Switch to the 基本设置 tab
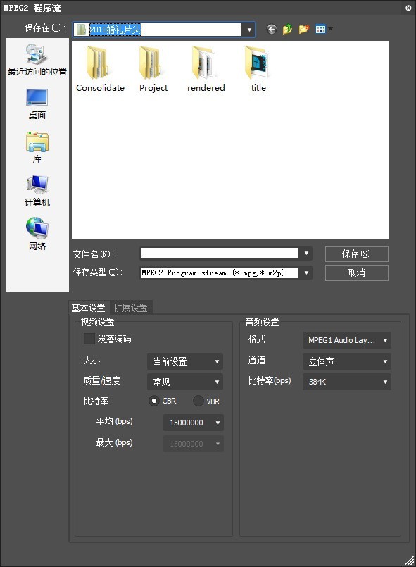The height and width of the screenshot is (567, 416). coord(88,308)
